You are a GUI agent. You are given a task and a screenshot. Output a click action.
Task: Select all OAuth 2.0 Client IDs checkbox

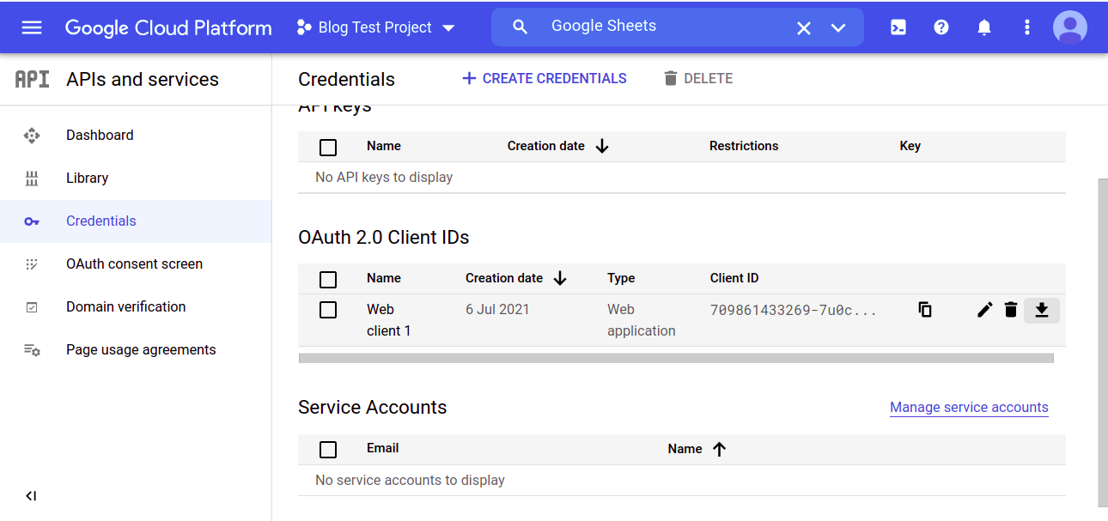point(328,279)
